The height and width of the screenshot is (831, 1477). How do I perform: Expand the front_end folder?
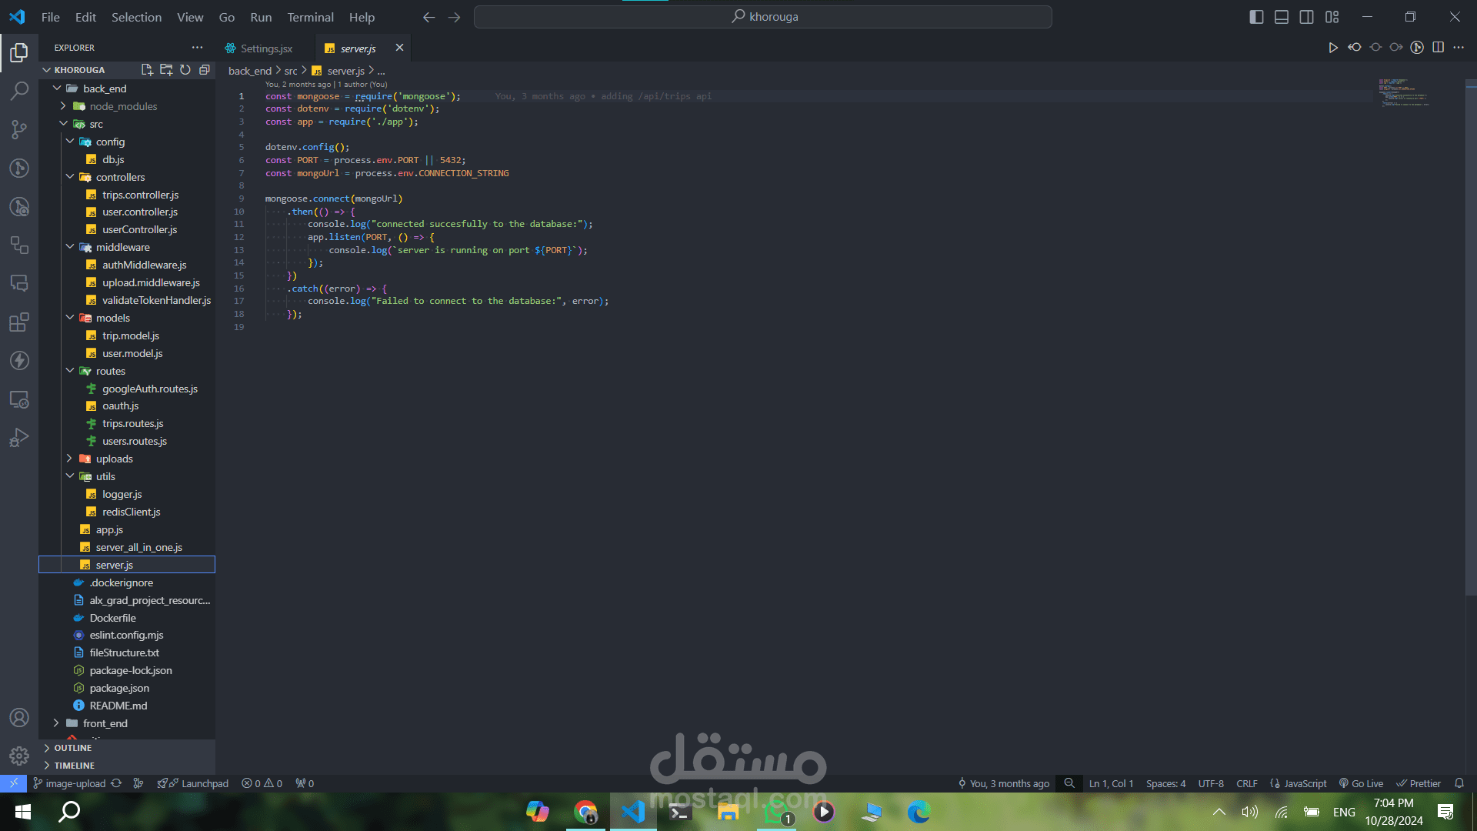tap(105, 723)
